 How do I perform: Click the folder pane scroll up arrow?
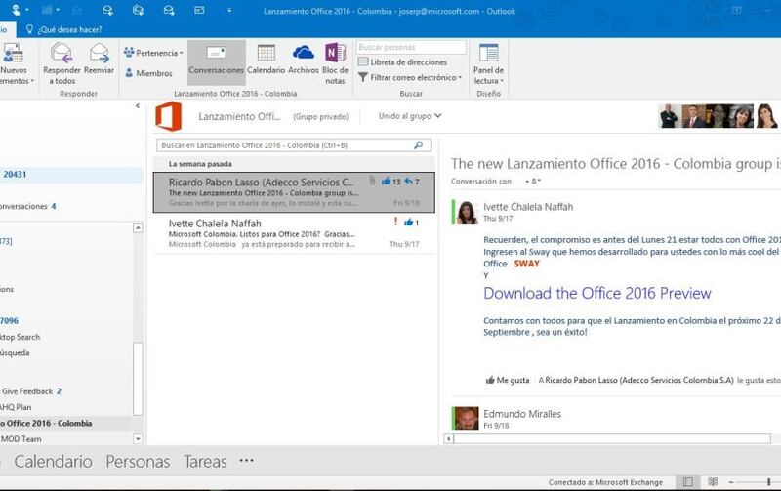[x=138, y=227]
